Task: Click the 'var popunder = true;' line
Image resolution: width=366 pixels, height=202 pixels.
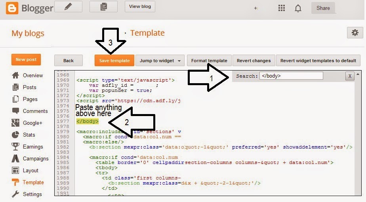Action: (x=120, y=90)
